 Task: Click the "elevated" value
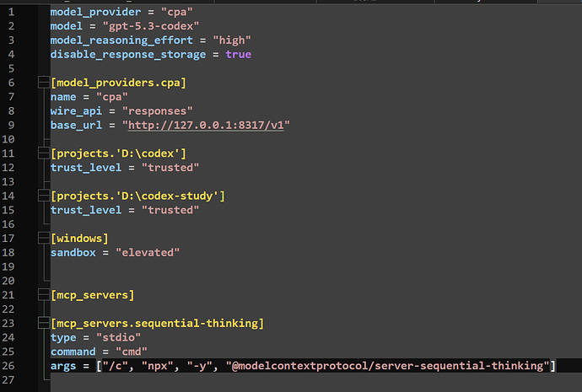(148, 253)
